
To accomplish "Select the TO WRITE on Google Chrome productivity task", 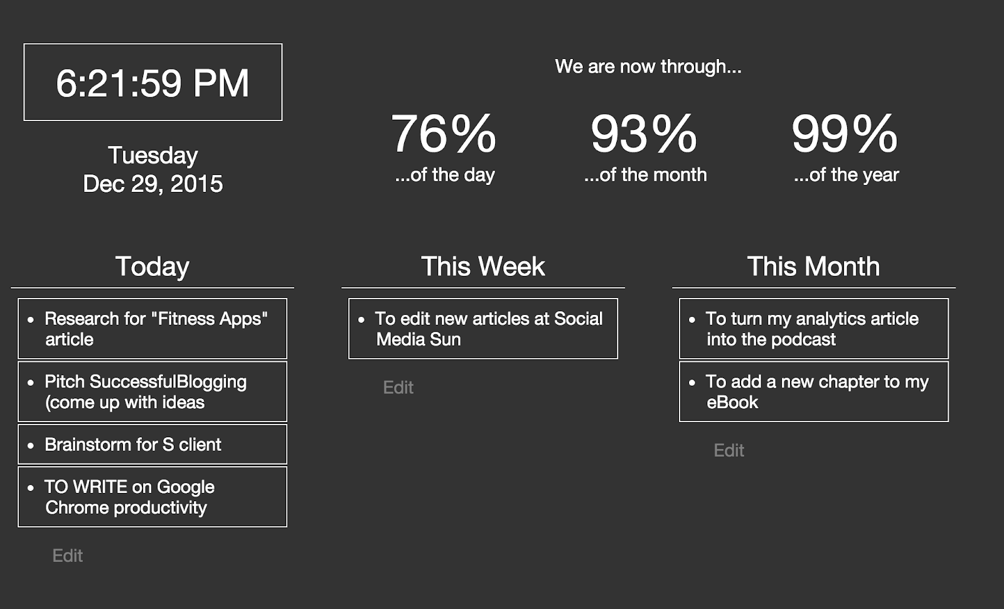I will (x=152, y=497).
